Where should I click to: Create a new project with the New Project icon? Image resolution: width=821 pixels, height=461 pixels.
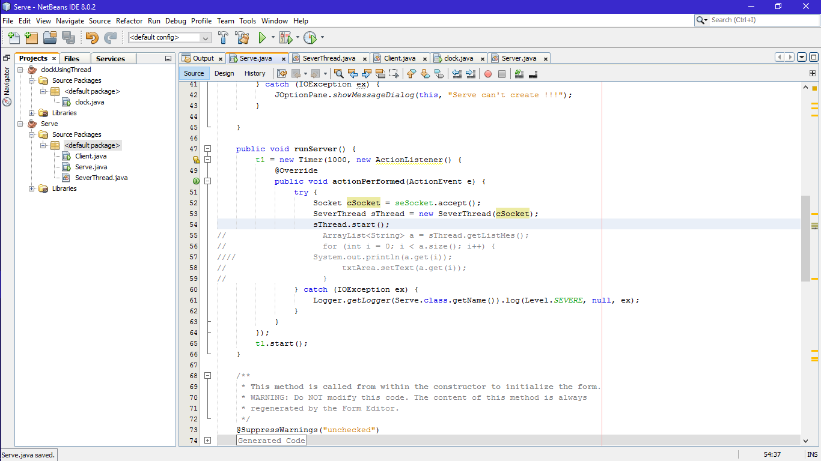(x=31, y=37)
